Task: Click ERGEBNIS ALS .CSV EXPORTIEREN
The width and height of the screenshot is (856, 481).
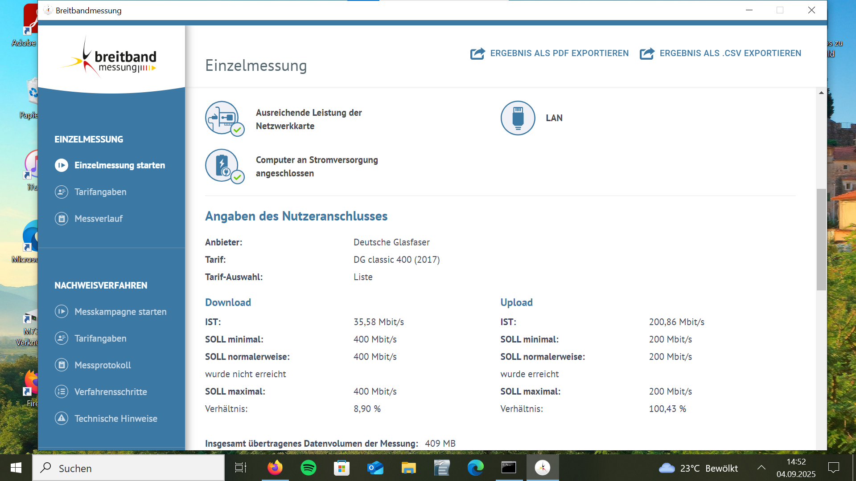Action: pyautogui.click(x=720, y=53)
